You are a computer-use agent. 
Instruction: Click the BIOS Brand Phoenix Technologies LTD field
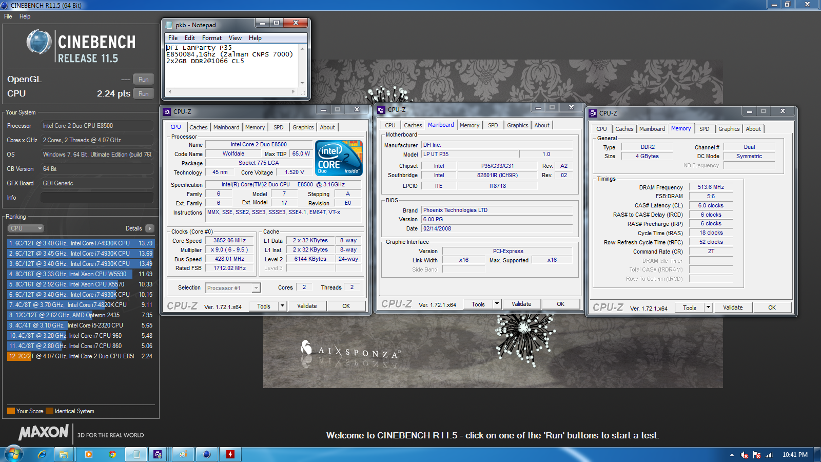point(497,210)
